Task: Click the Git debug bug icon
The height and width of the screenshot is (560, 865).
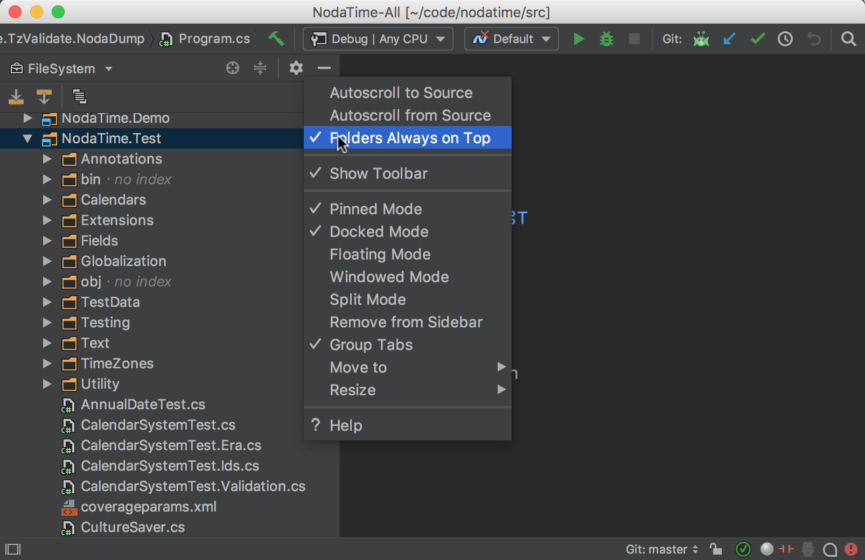Action: (x=701, y=39)
